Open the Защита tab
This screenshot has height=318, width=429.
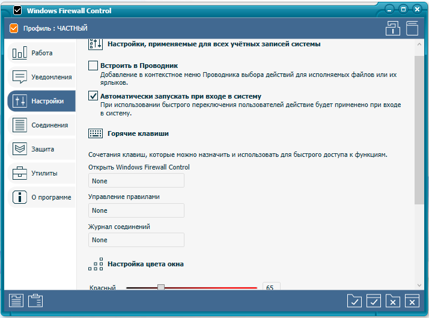[41, 149]
